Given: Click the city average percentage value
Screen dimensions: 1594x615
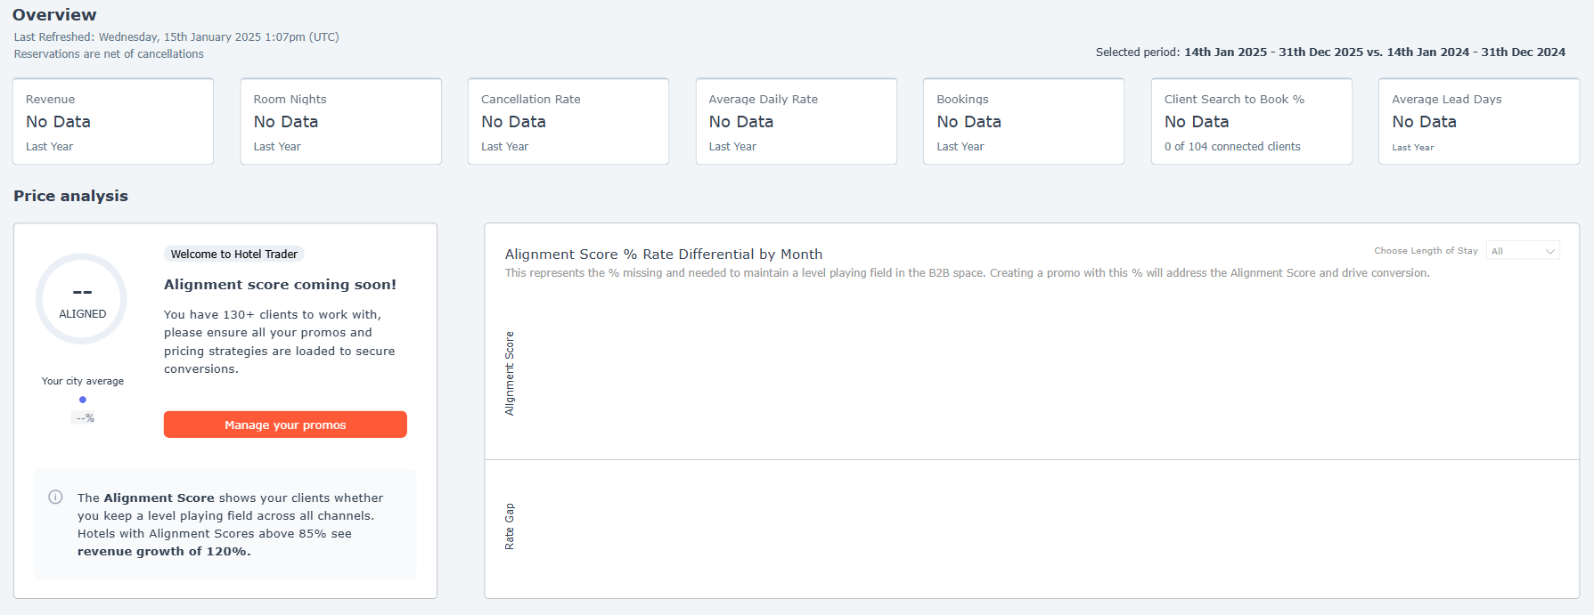Looking at the screenshot, I should click(85, 417).
